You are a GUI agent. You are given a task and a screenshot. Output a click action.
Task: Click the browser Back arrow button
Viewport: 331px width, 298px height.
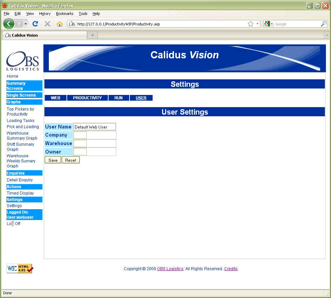click(9, 24)
